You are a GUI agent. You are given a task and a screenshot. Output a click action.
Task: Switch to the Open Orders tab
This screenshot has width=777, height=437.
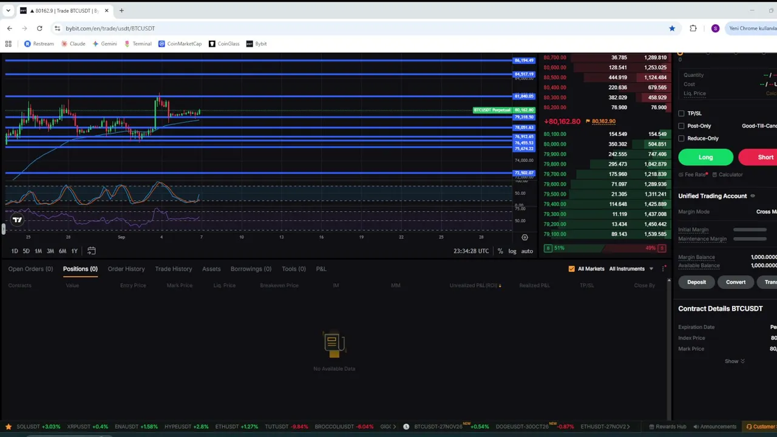point(30,269)
